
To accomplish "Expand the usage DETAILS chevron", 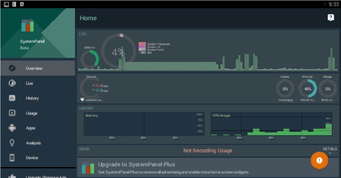I will point(330,153).
